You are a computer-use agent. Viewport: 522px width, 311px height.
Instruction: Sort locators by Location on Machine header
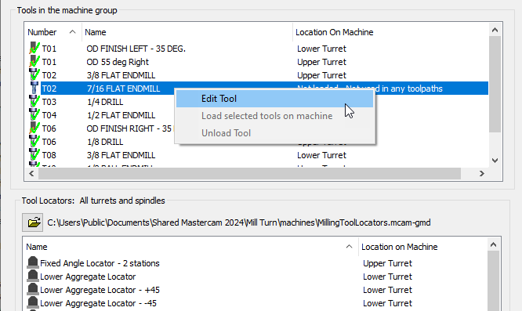coord(422,247)
